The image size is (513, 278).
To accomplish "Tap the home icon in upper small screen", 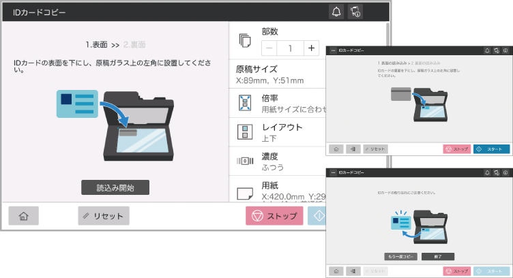I will click(336, 148).
